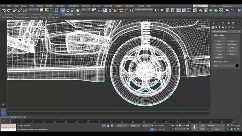This screenshot has width=242, height=136.
Task: Open the Schematic View icon
Action: [x=189, y=10]
